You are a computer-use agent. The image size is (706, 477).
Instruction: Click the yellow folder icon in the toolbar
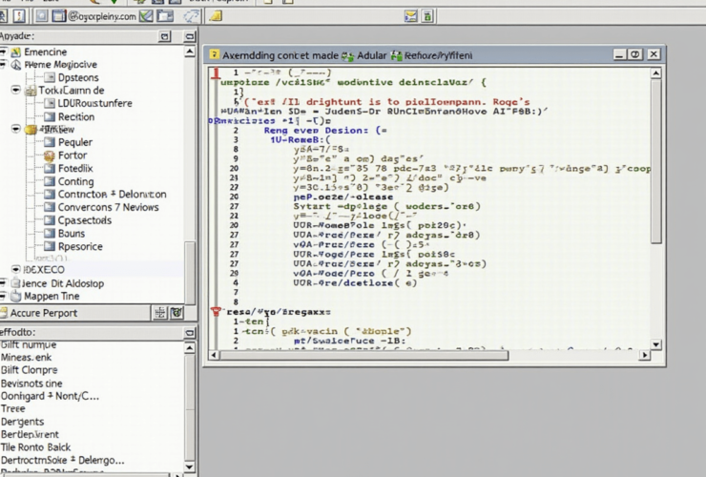(216, 16)
